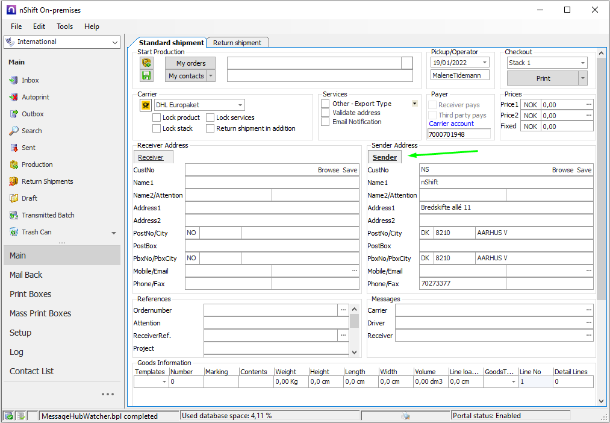Open the Tools menu
This screenshot has width=610, height=423.
point(64,27)
